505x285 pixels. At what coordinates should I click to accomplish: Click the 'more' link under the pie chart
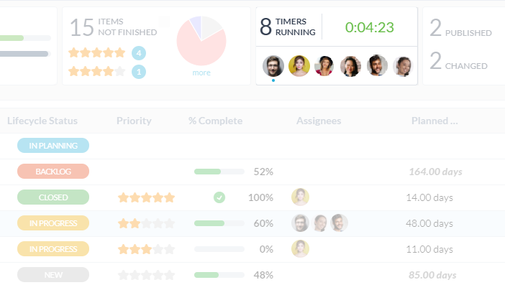(201, 73)
